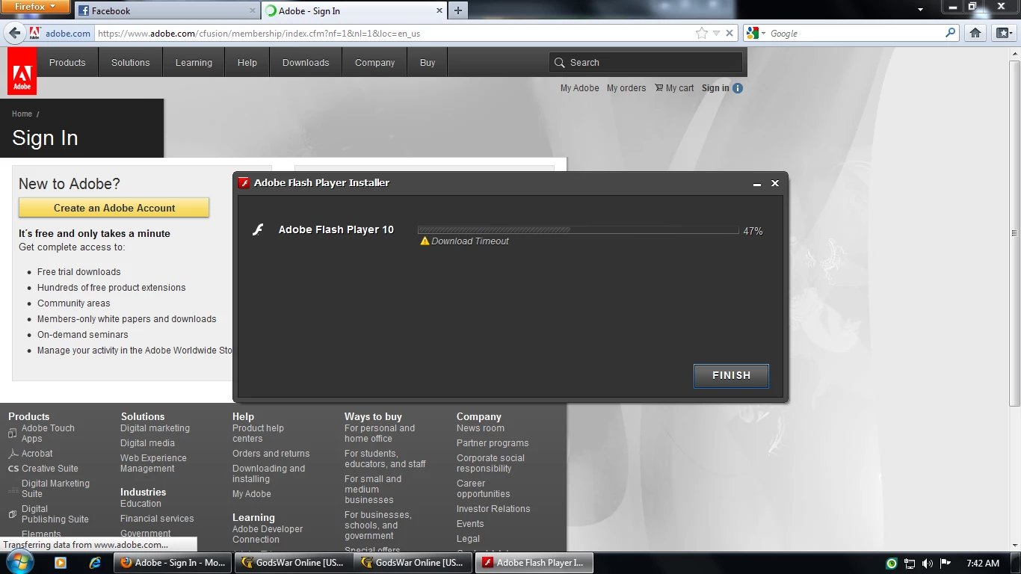1021x574 pixels.
Task: Switch to the Facebook tab
Action: coord(166,10)
